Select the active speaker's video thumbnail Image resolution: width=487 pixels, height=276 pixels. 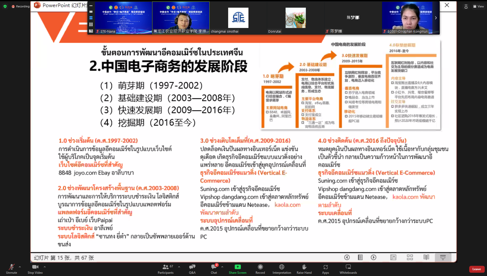pos(181,18)
